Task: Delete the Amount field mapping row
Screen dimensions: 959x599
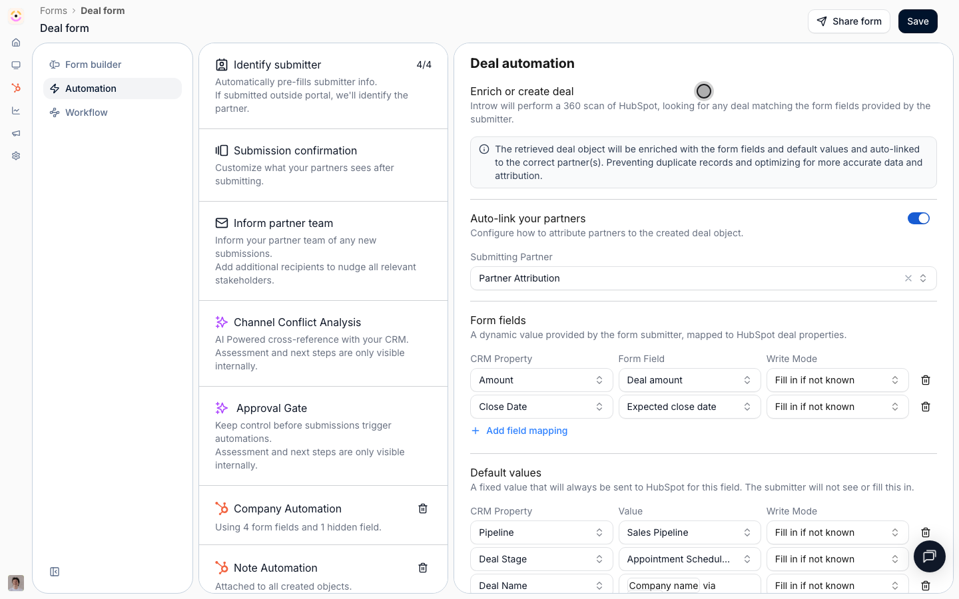Action: point(926,380)
